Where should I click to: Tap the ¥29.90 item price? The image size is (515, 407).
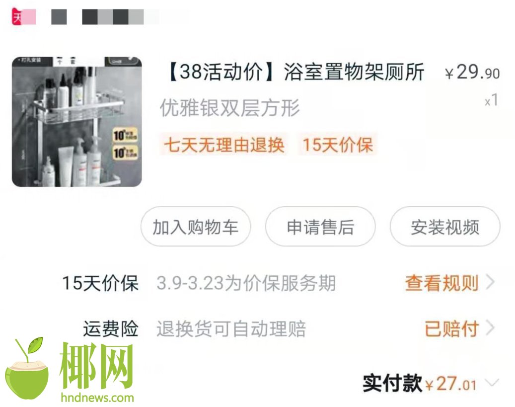(472, 72)
